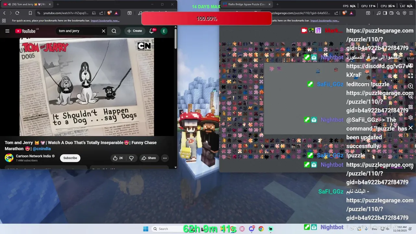Click the @cnindia link in video title

(42, 149)
